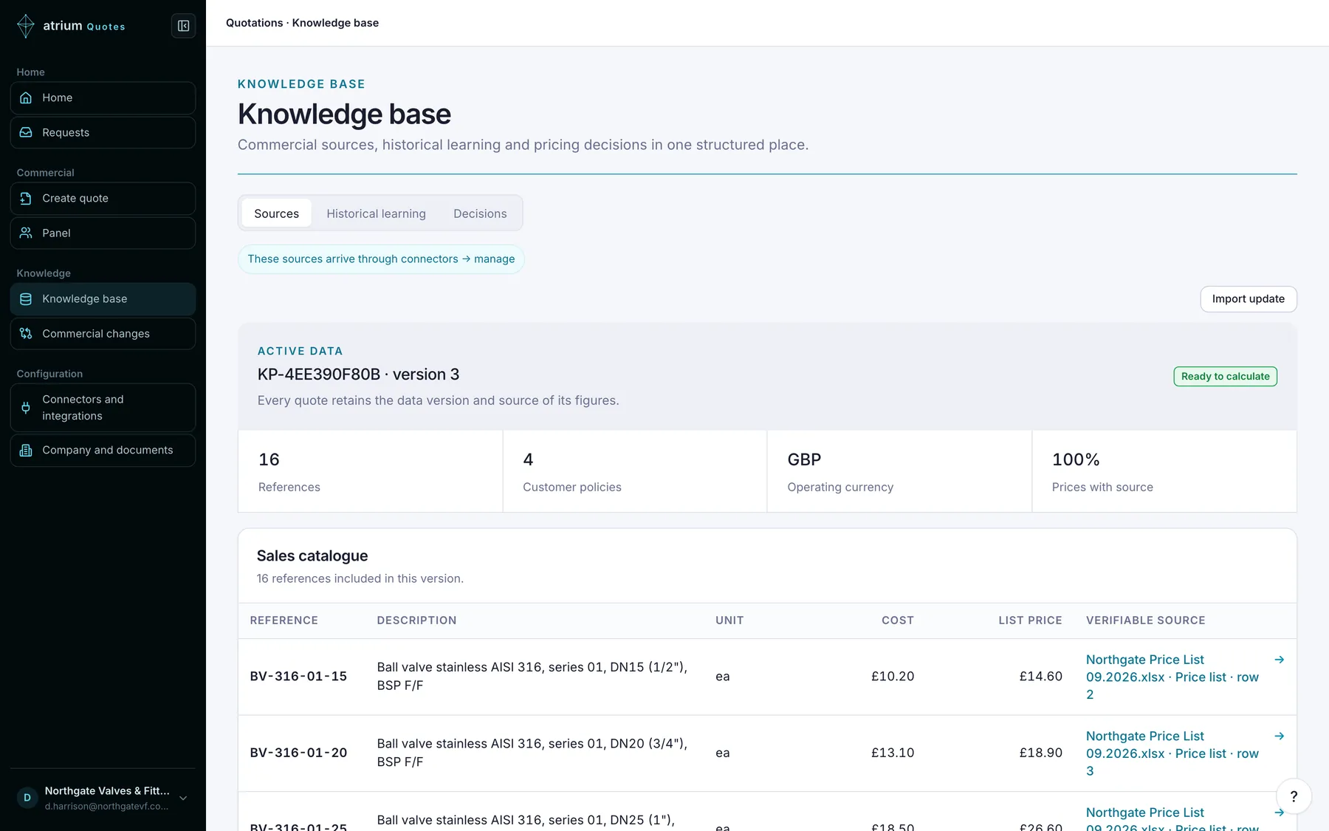Open Northgate Price List source row 3 link

(1172, 753)
